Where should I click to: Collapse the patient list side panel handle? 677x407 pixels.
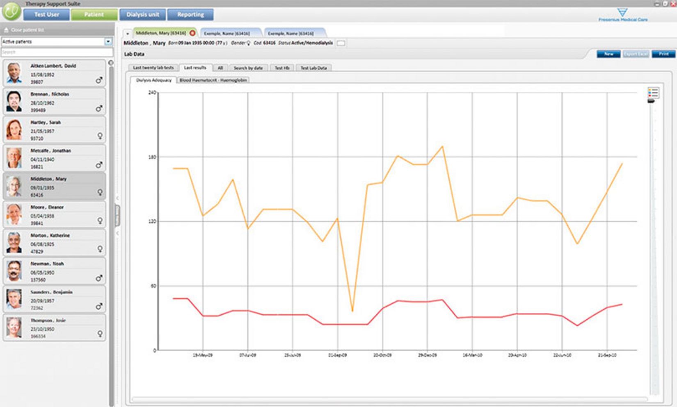coord(117,216)
